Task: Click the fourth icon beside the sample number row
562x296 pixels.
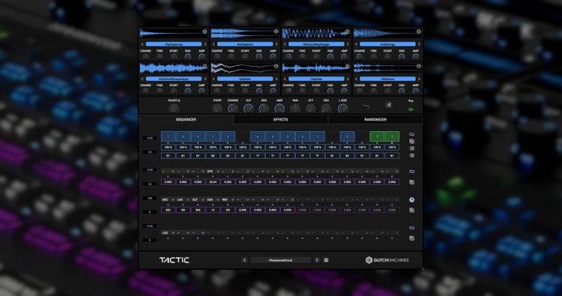Action: tap(411, 156)
